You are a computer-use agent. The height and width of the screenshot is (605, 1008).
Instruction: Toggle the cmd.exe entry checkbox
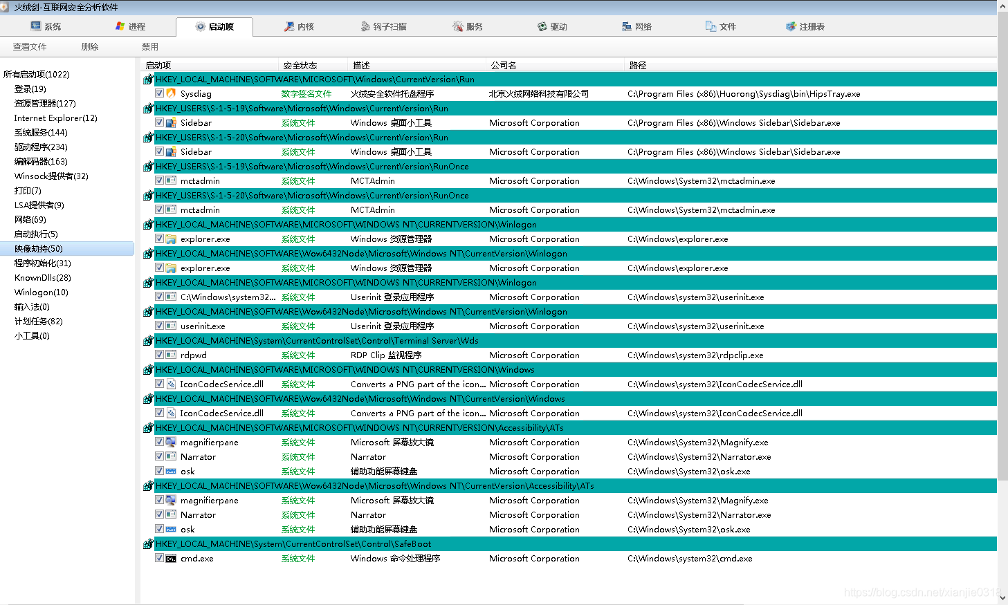pos(159,558)
